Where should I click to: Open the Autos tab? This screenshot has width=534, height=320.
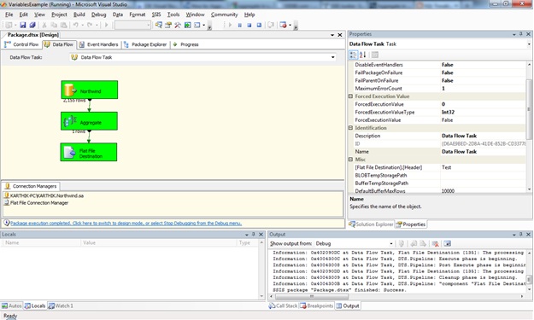(x=11, y=305)
